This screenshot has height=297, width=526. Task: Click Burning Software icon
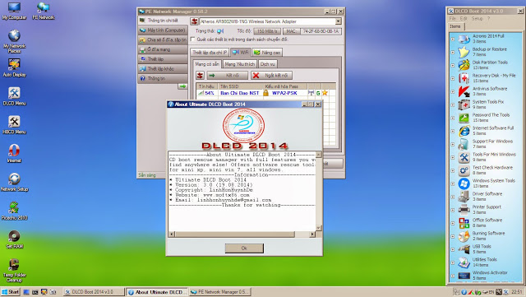pos(464,236)
